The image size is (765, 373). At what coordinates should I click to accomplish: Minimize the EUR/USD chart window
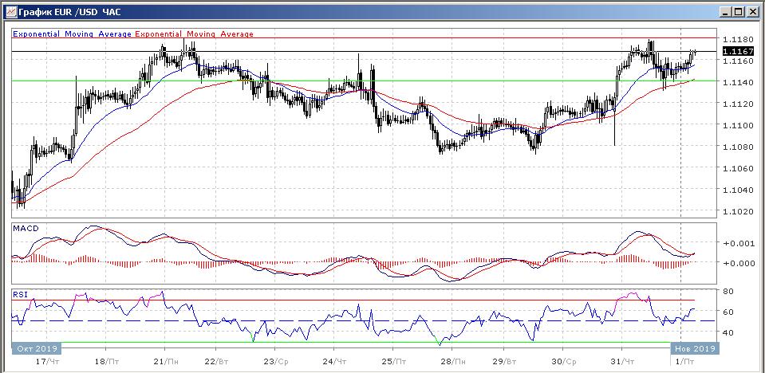point(724,12)
